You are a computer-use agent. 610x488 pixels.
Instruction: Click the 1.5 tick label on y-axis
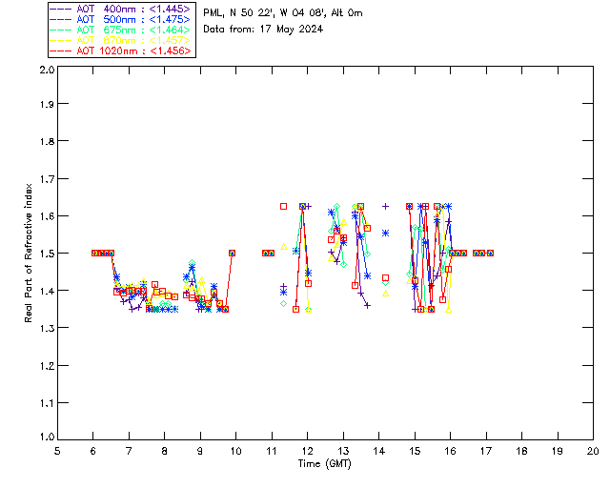(47, 254)
